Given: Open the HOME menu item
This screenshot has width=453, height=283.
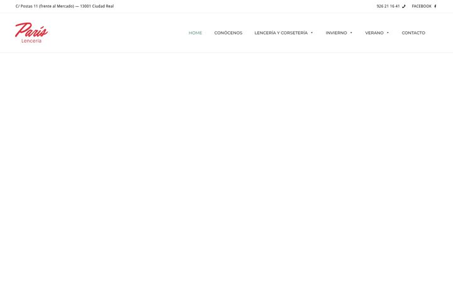Looking at the screenshot, I should pos(195,33).
